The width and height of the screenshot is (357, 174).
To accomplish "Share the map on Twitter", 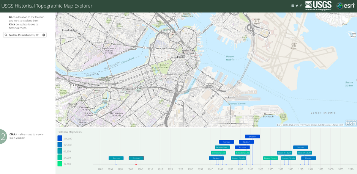I will tap(297, 6).
